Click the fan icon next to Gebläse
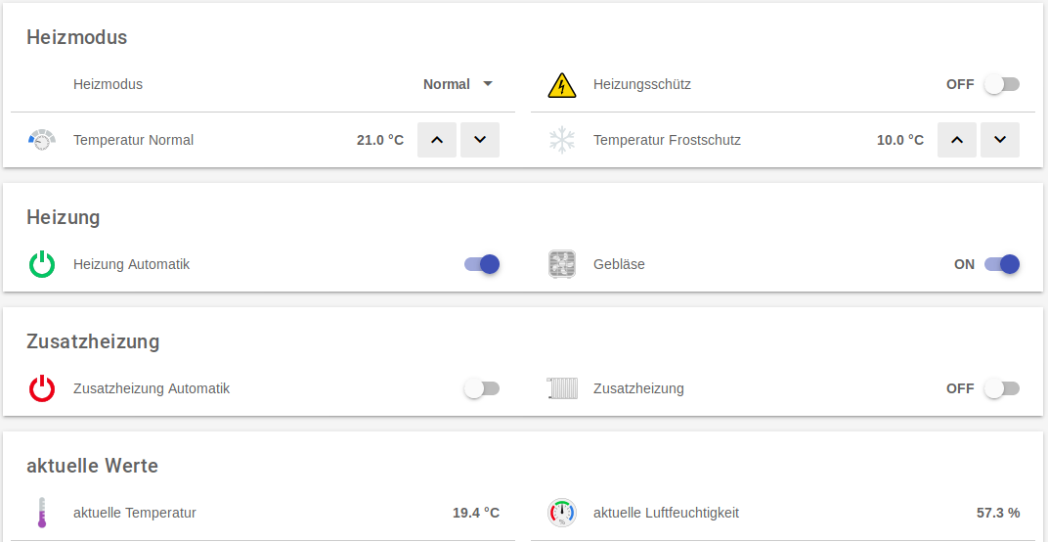 (562, 264)
